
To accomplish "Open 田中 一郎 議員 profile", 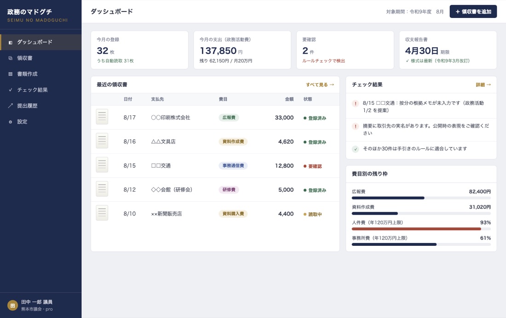I will click(40, 306).
